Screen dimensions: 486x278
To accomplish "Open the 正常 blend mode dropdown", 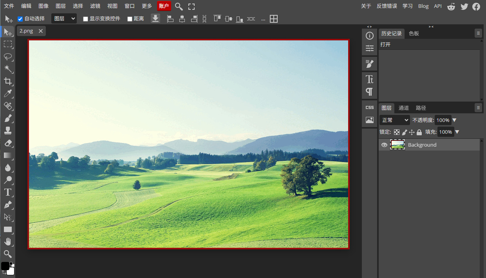I will (395, 120).
